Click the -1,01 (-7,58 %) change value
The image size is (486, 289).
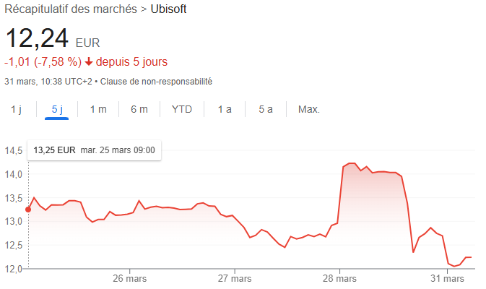coord(43,61)
